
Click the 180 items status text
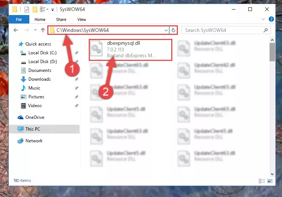[22, 180]
